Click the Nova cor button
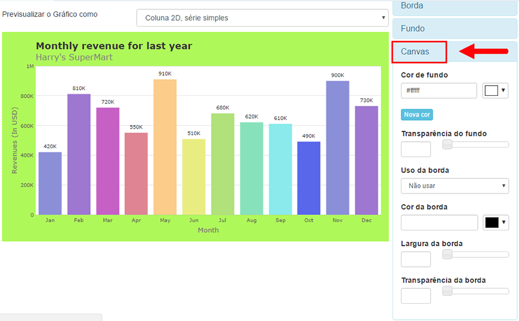The width and height of the screenshot is (519, 321). click(x=417, y=115)
